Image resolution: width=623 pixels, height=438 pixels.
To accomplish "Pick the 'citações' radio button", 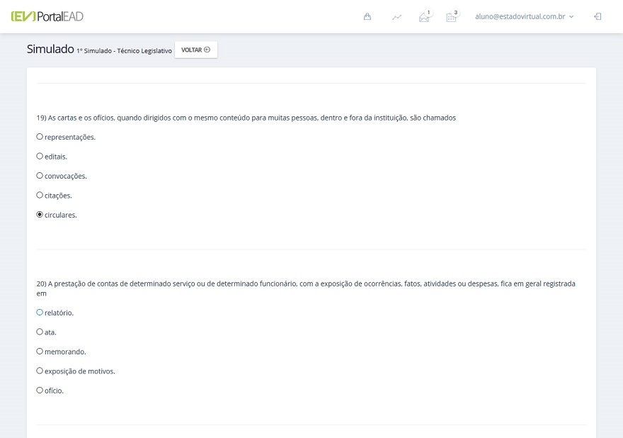I will 40,195.
